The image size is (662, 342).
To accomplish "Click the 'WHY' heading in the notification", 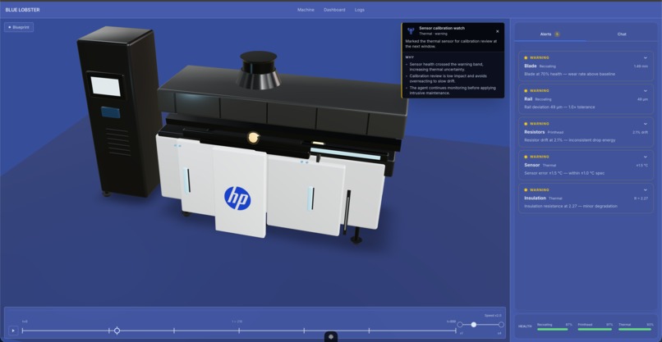I will click(x=410, y=57).
